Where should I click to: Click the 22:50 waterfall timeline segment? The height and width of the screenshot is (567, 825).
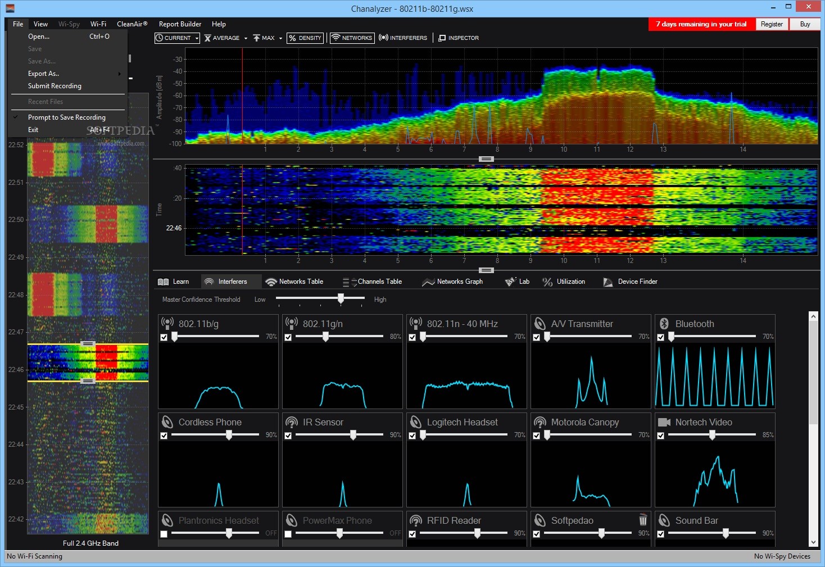point(88,224)
